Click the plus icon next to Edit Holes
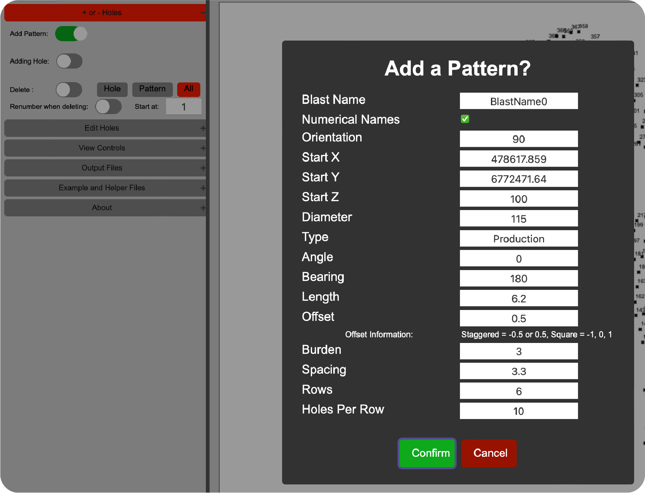645x493 pixels. coord(203,128)
